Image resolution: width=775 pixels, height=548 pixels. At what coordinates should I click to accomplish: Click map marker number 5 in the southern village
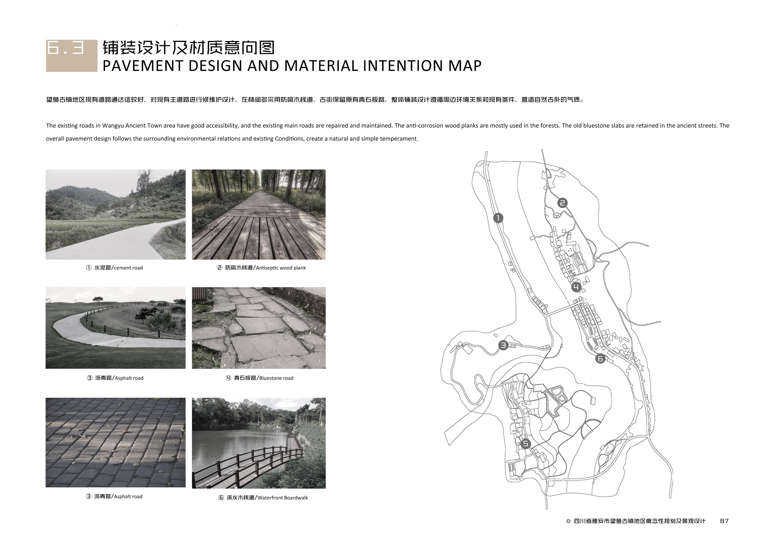[x=525, y=444]
